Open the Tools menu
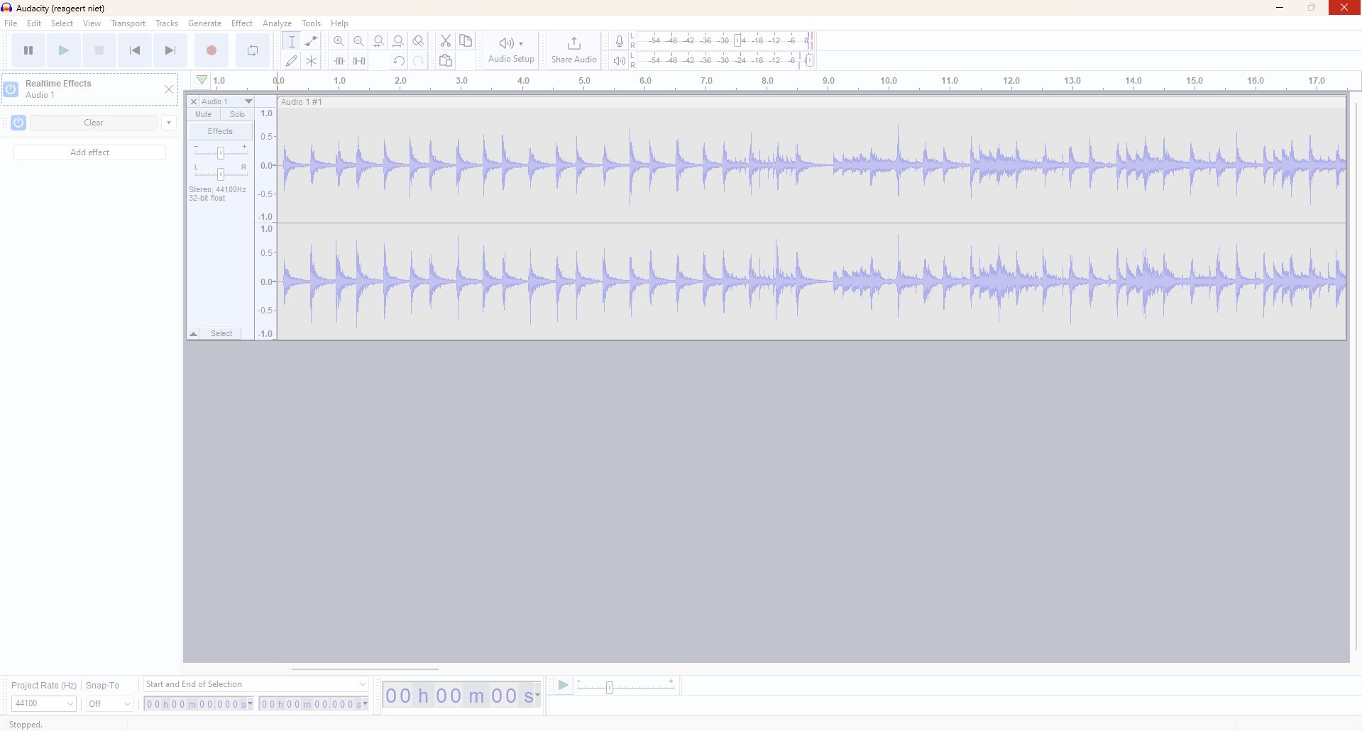1362x731 pixels. click(x=311, y=23)
